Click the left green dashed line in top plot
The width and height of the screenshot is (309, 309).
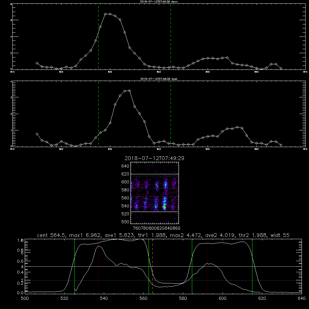pyautogui.click(x=98, y=37)
